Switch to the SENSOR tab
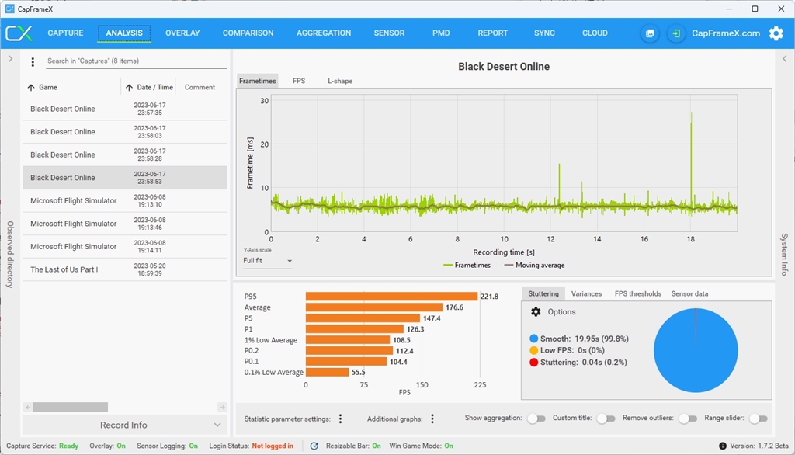This screenshot has height=455, width=795. click(x=390, y=33)
